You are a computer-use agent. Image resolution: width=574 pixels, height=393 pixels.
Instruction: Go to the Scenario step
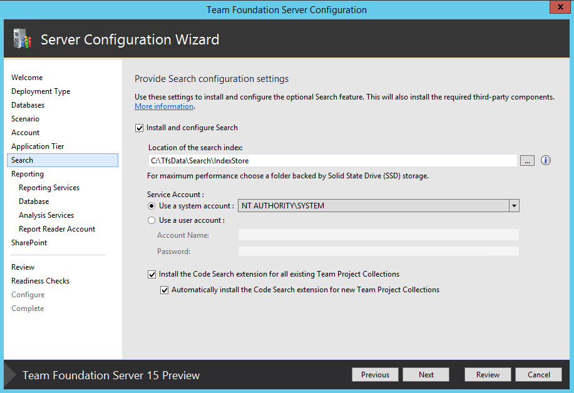click(x=25, y=119)
